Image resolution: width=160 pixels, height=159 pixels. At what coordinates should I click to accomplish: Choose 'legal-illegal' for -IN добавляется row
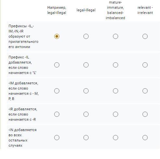(x=86, y=138)
